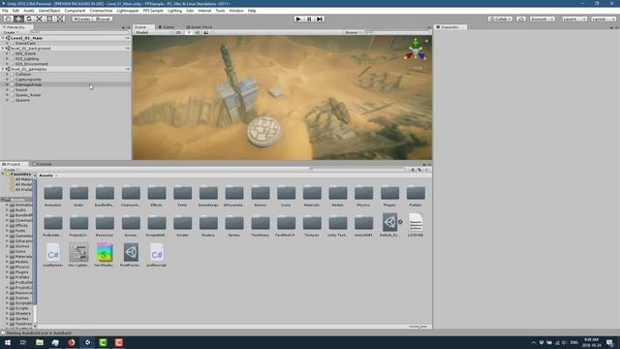Expand the 020_Environment object
Viewport: 620px width, 349px height.
(x=7, y=64)
